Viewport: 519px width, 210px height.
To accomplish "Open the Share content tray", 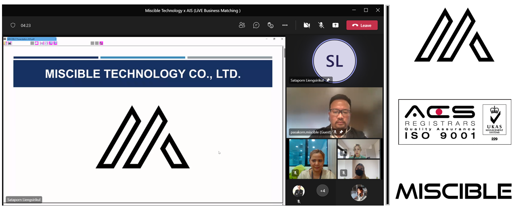I will pos(335,25).
